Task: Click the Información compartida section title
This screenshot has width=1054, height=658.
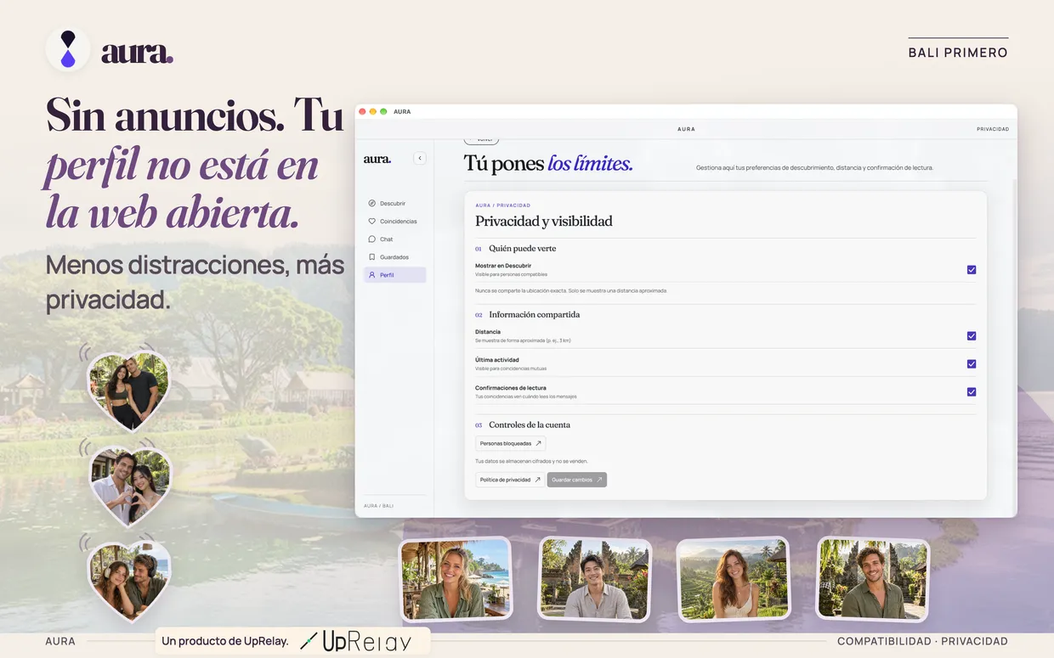Action: point(534,315)
